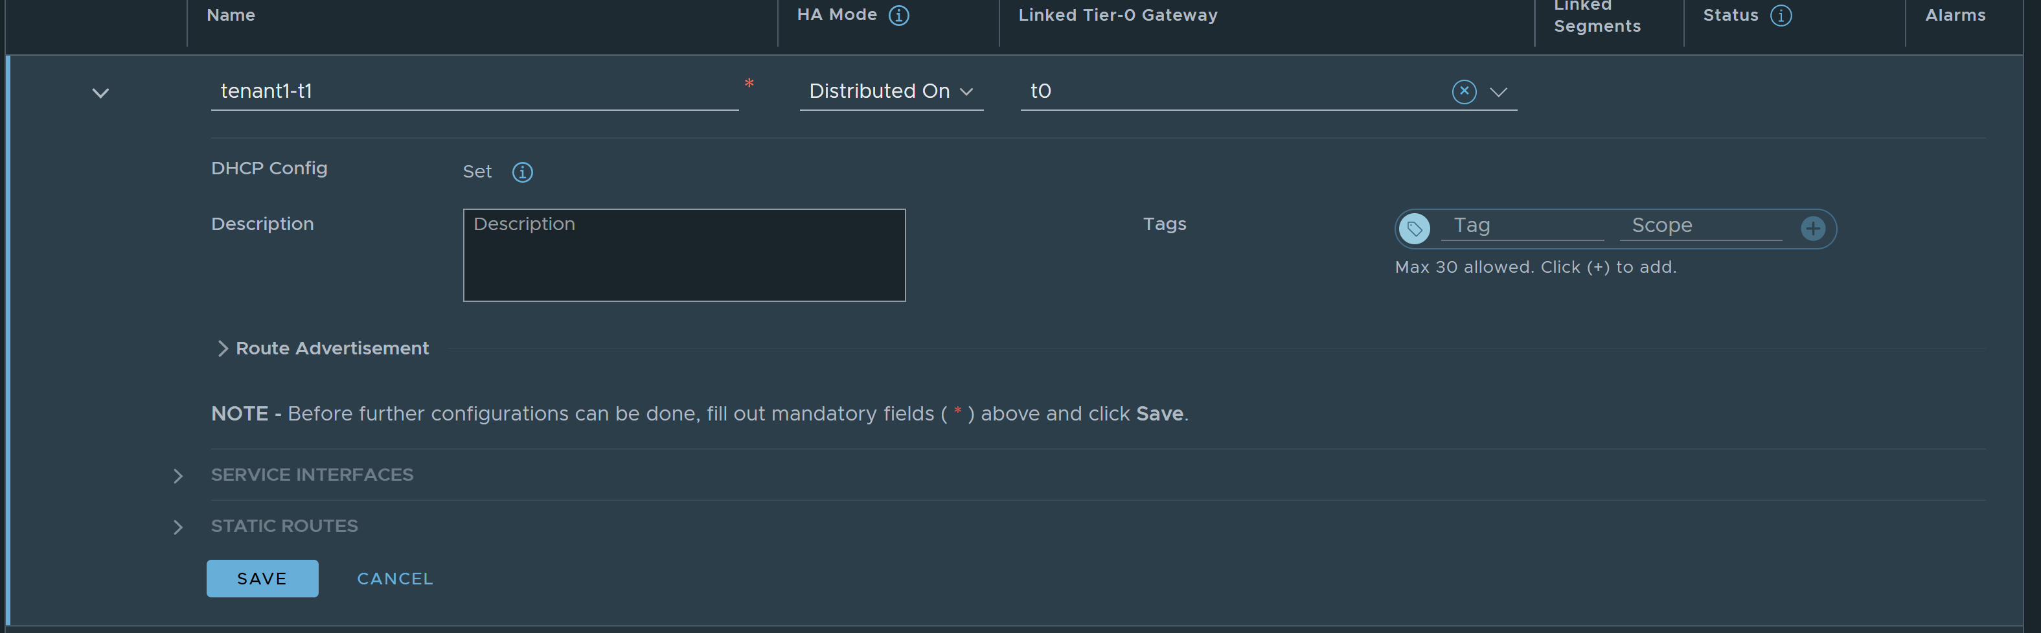Click the HA Mode info icon
The height and width of the screenshot is (633, 2041).
tap(898, 16)
